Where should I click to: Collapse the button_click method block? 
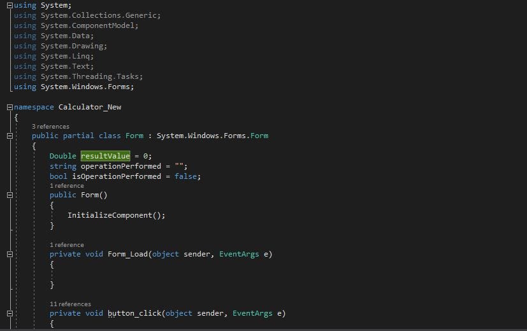tap(10, 313)
